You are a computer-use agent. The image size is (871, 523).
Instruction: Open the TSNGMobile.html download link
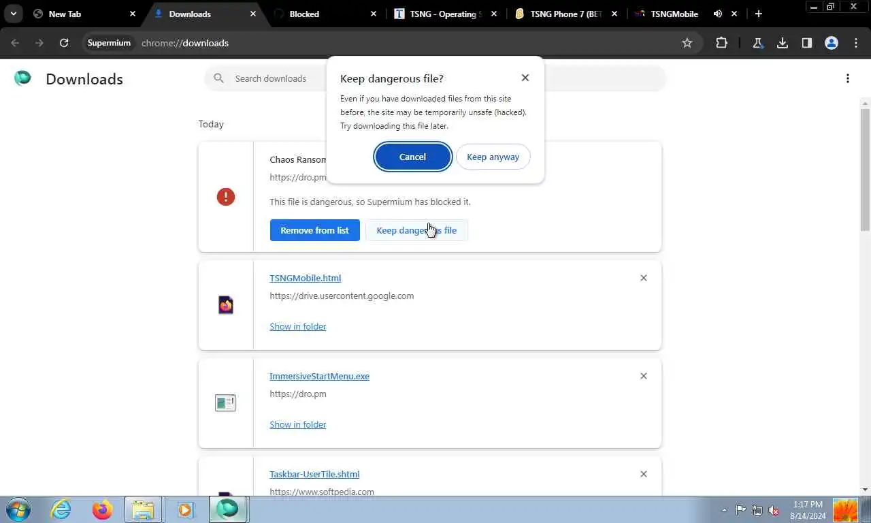click(305, 278)
